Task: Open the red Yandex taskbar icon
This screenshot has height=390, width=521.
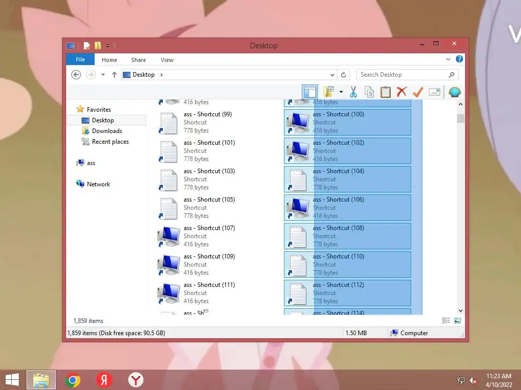Action: click(x=104, y=380)
